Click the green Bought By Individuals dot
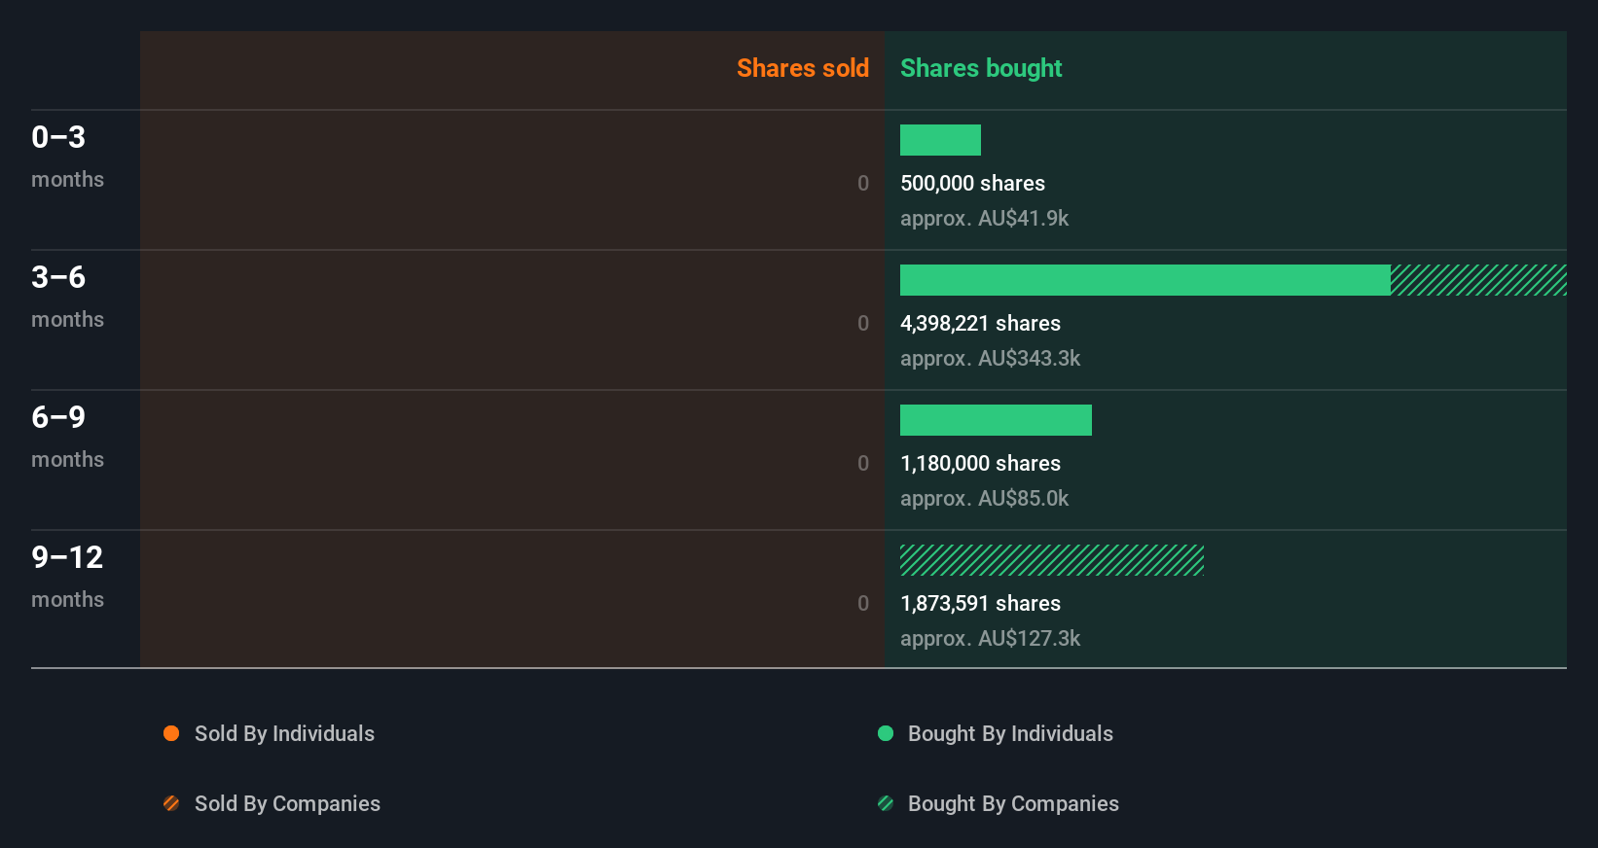 pyautogui.click(x=886, y=733)
